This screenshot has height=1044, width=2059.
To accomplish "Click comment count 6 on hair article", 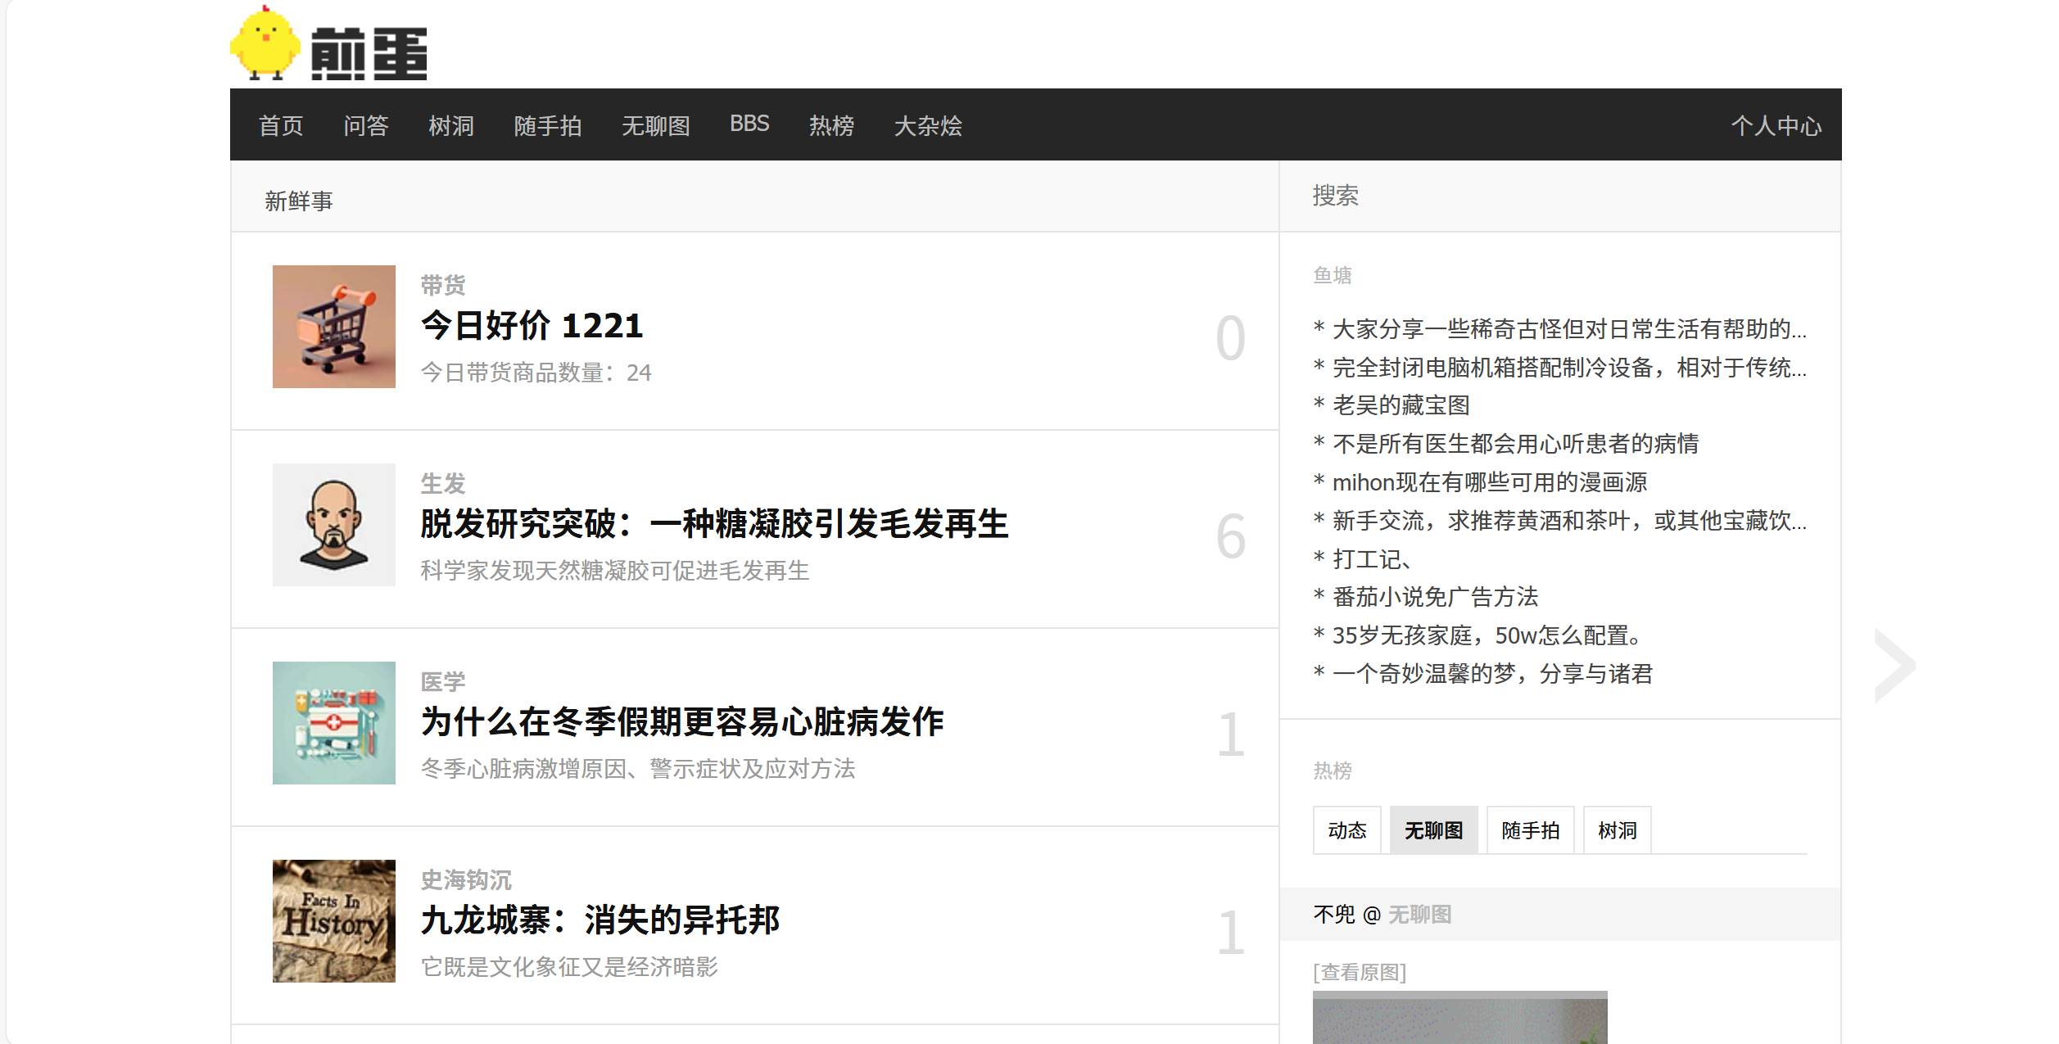I will click(x=1230, y=536).
